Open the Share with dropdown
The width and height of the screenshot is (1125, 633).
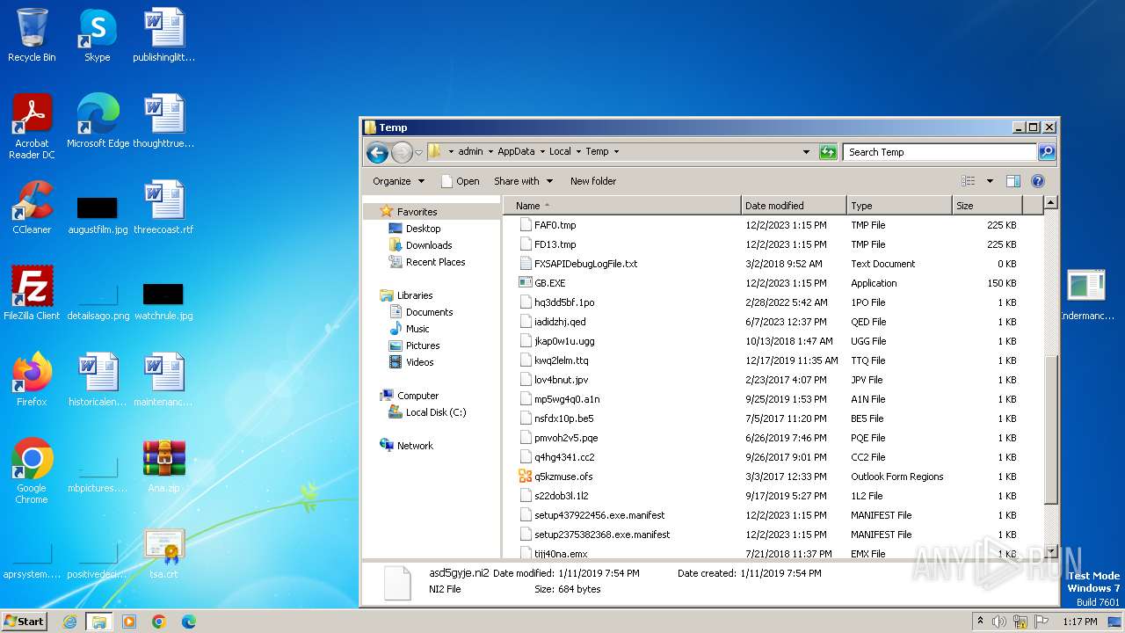[524, 181]
